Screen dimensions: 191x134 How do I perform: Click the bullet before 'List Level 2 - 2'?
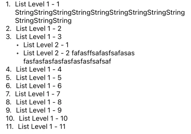coord(17,53)
